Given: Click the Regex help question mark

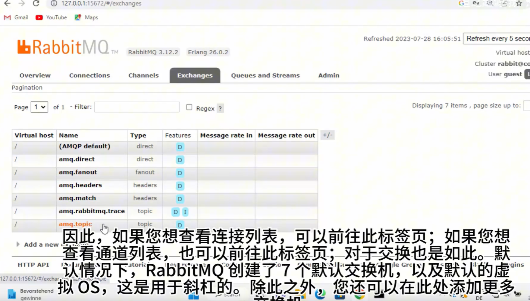Looking at the screenshot, I should (220, 109).
